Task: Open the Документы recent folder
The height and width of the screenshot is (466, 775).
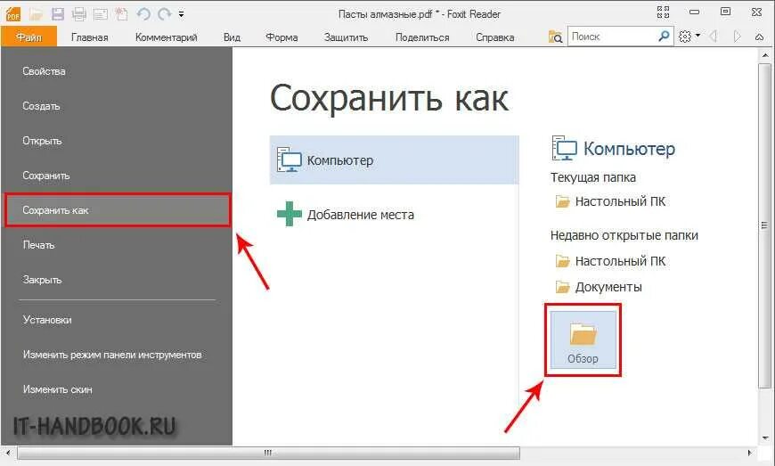Action: tap(599, 287)
